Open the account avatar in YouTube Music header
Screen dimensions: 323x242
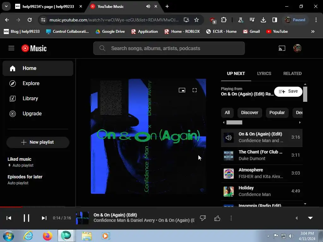(x=297, y=48)
